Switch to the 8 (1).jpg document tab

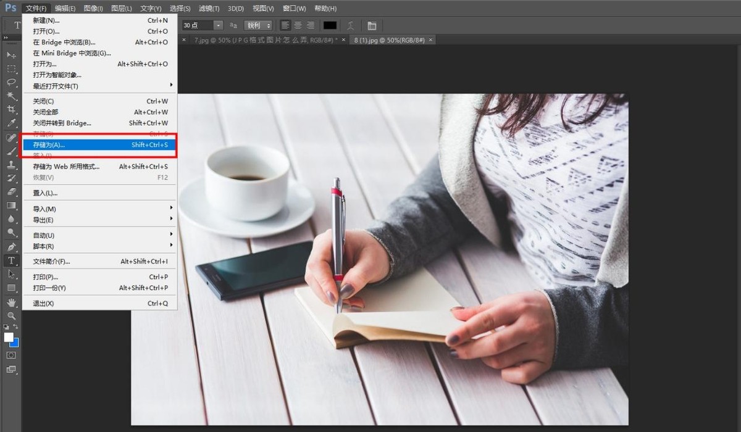point(390,39)
